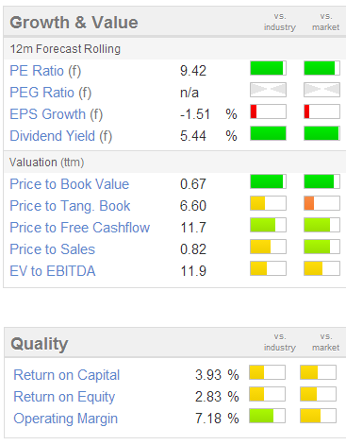Click PE Ratio vs. industry green bar

pos(268,68)
